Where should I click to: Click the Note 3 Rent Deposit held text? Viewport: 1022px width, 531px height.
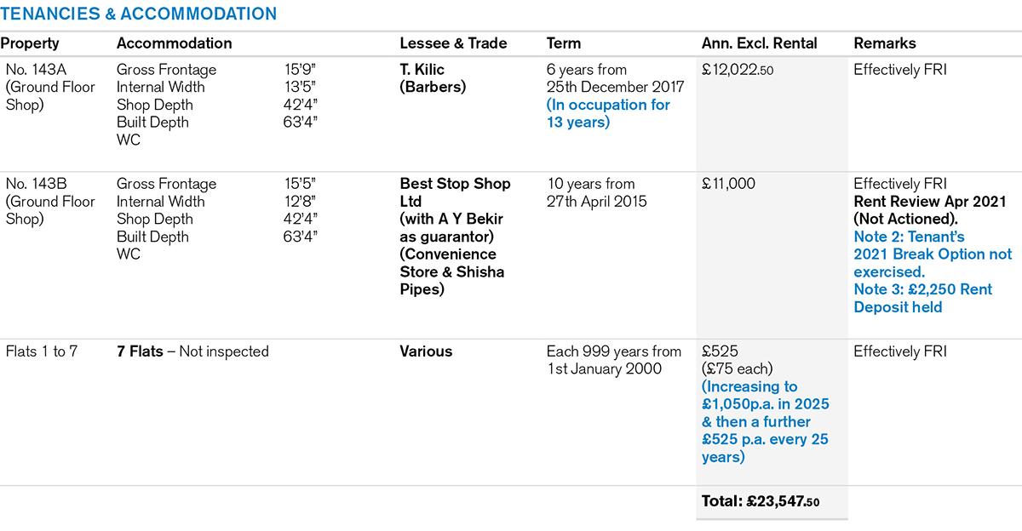tap(922, 298)
